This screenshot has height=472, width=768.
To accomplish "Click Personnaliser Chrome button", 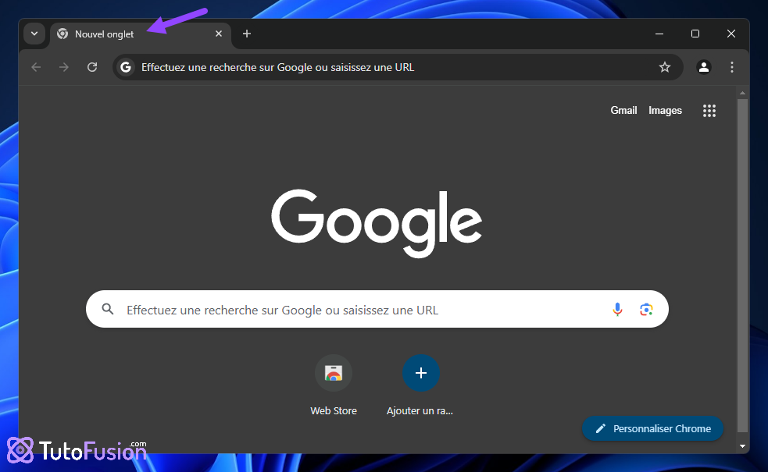I will click(x=652, y=428).
